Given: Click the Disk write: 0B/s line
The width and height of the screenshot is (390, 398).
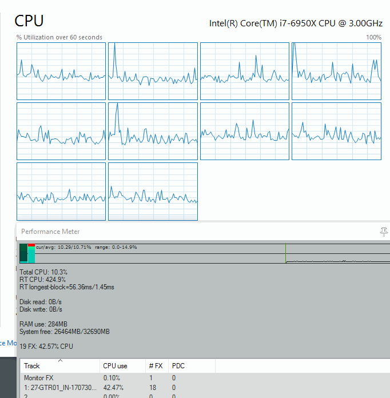Looking at the screenshot, I should coord(41,309).
